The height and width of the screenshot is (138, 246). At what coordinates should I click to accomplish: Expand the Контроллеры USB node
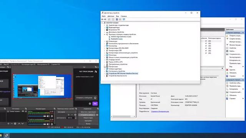[105, 51]
